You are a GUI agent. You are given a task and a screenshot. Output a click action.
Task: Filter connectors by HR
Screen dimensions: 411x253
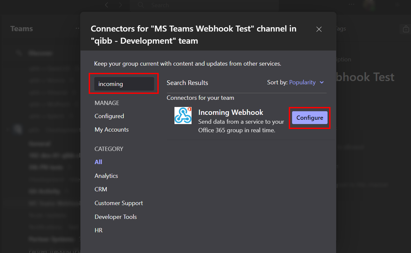(x=98, y=230)
